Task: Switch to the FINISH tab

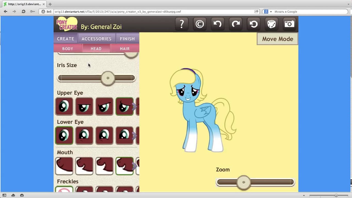Action: 127,38
